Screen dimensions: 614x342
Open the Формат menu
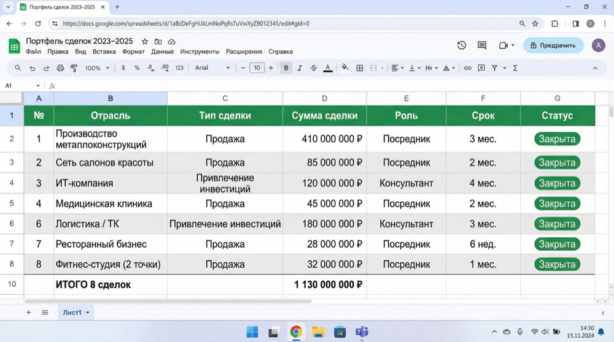(133, 51)
